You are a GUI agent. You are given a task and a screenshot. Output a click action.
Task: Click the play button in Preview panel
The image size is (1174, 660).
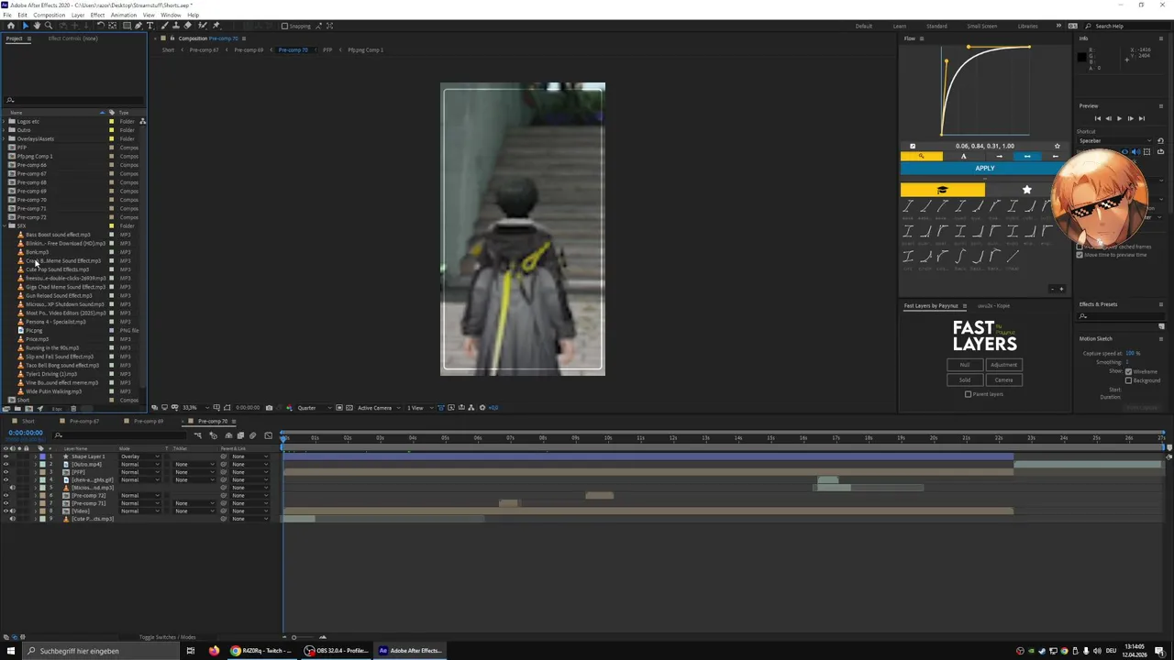coord(1119,118)
